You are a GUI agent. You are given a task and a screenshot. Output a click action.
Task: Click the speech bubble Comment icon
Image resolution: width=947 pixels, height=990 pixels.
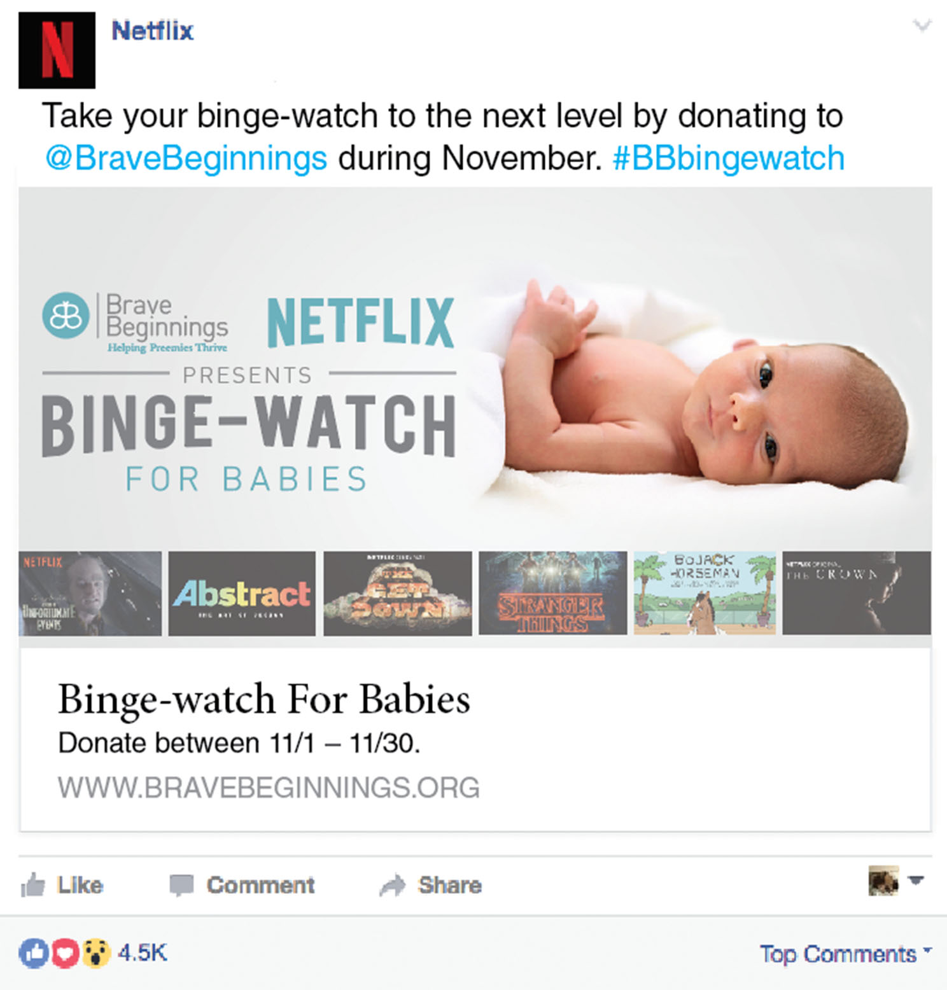pos(181,886)
